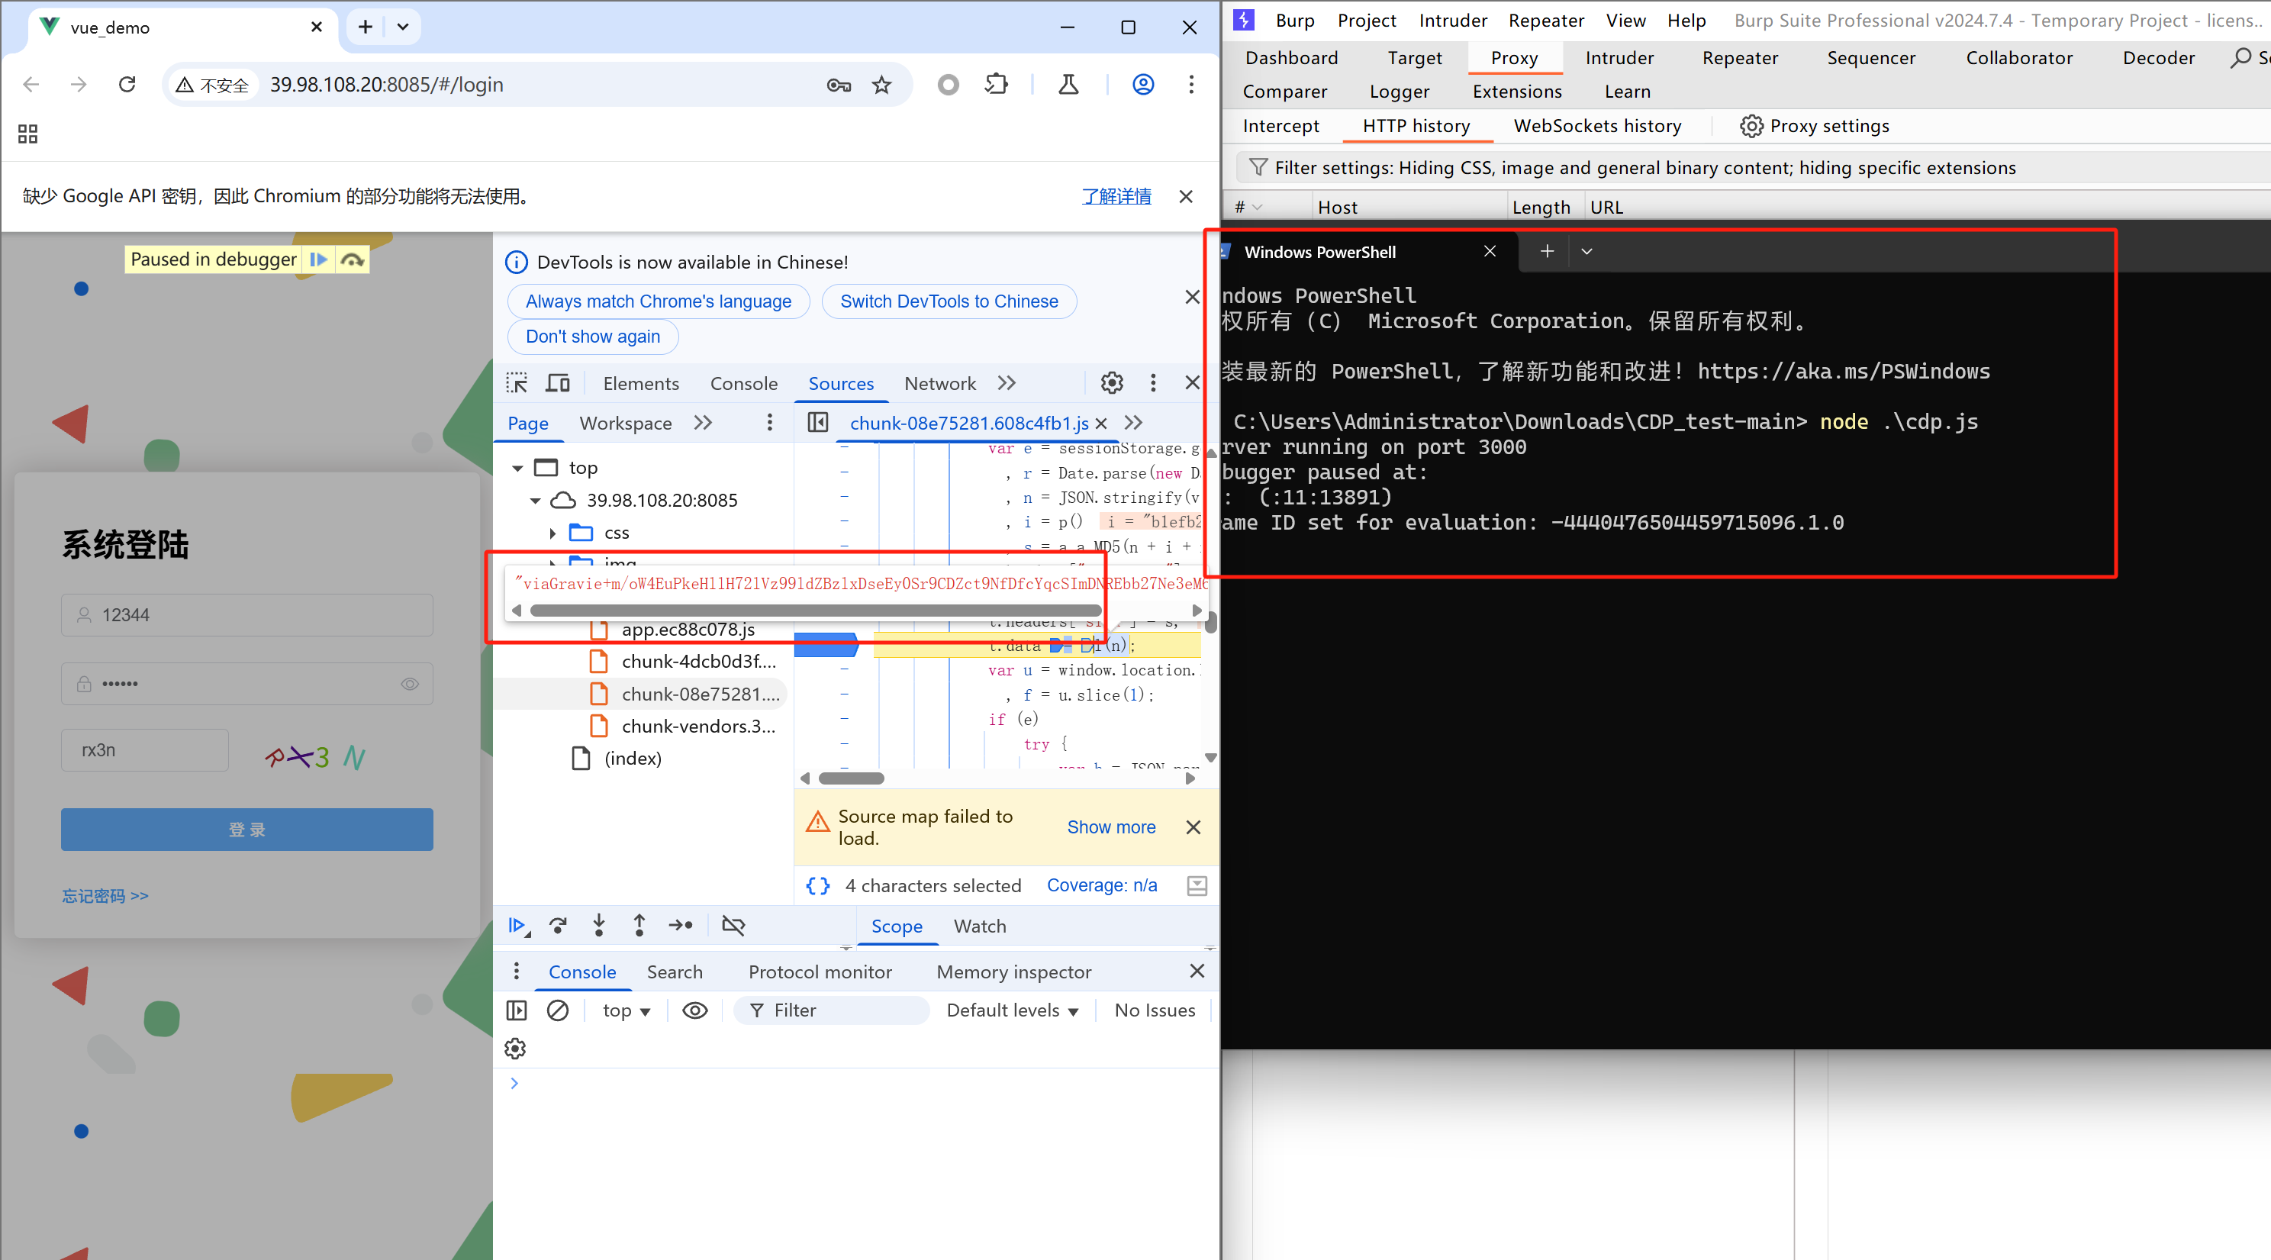Click Switch DevTools to Chinese button
The image size is (2271, 1260).
pos(949,301)
